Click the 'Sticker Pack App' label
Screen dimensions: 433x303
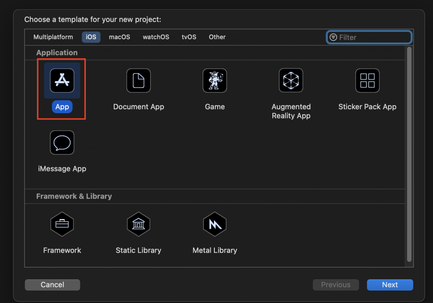(367, 107)
